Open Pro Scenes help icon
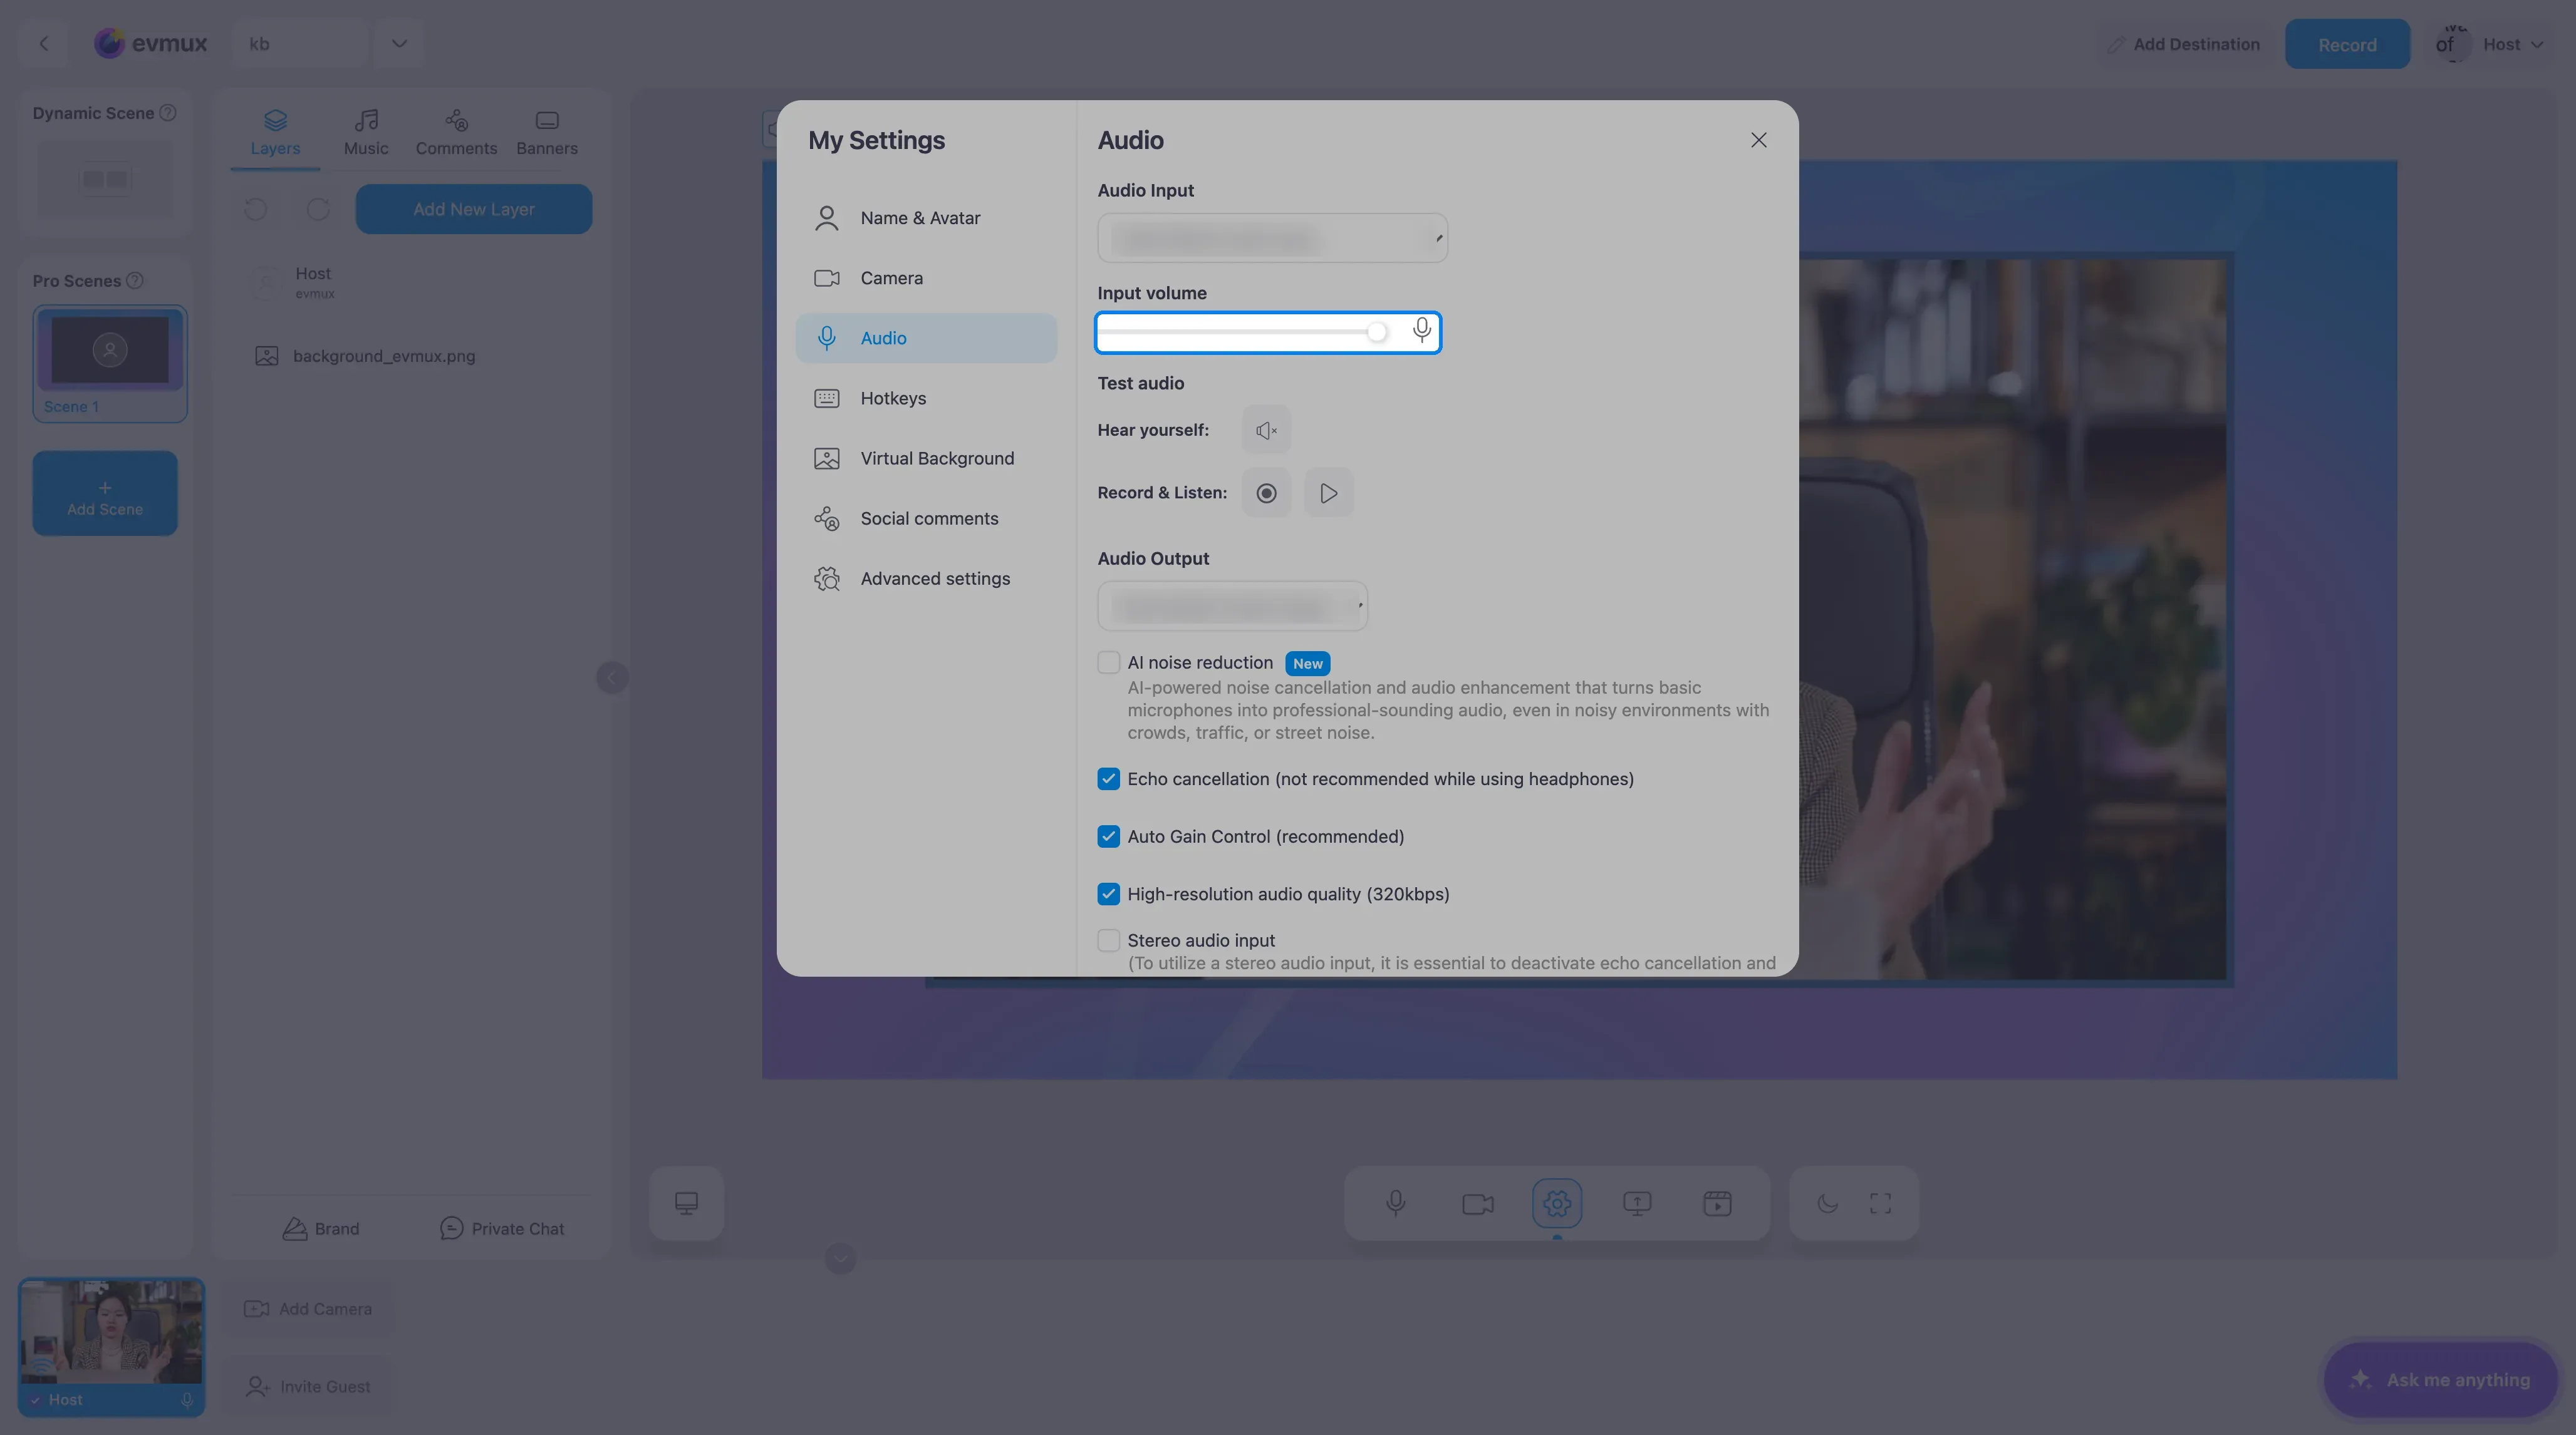 click(135, 281)
